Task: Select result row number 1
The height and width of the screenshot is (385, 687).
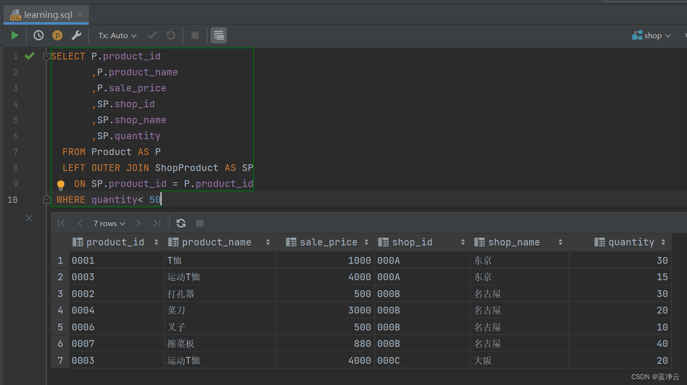Action: [60, 260]
